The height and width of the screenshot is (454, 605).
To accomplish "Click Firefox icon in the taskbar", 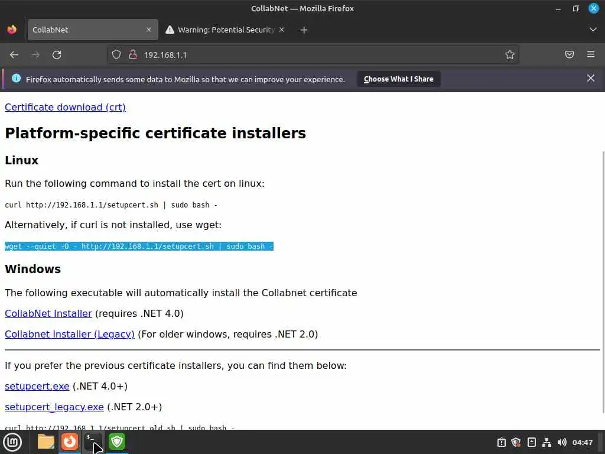I will click(70, 442).
